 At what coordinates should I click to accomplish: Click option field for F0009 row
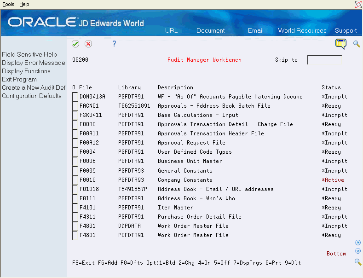pos(75,171)
